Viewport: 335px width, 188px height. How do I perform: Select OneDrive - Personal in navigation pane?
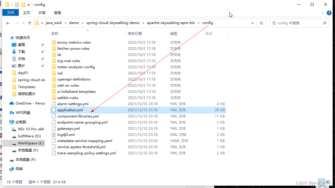coord(30,103)
